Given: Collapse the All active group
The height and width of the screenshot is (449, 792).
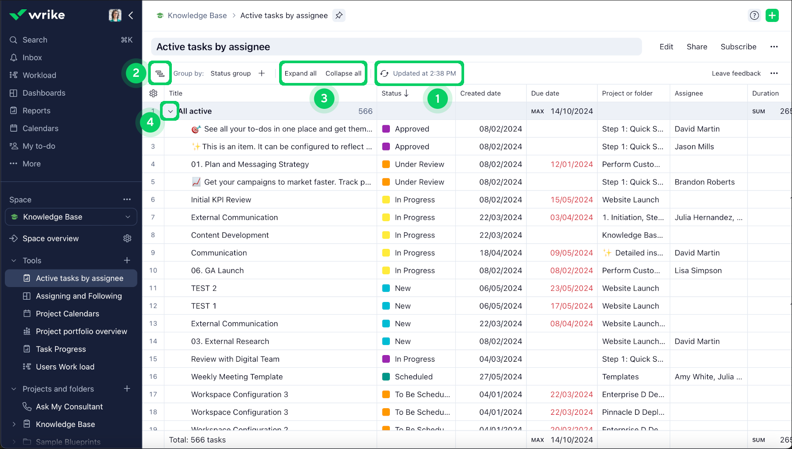Looking at the screenshot, I should [171, 111].
